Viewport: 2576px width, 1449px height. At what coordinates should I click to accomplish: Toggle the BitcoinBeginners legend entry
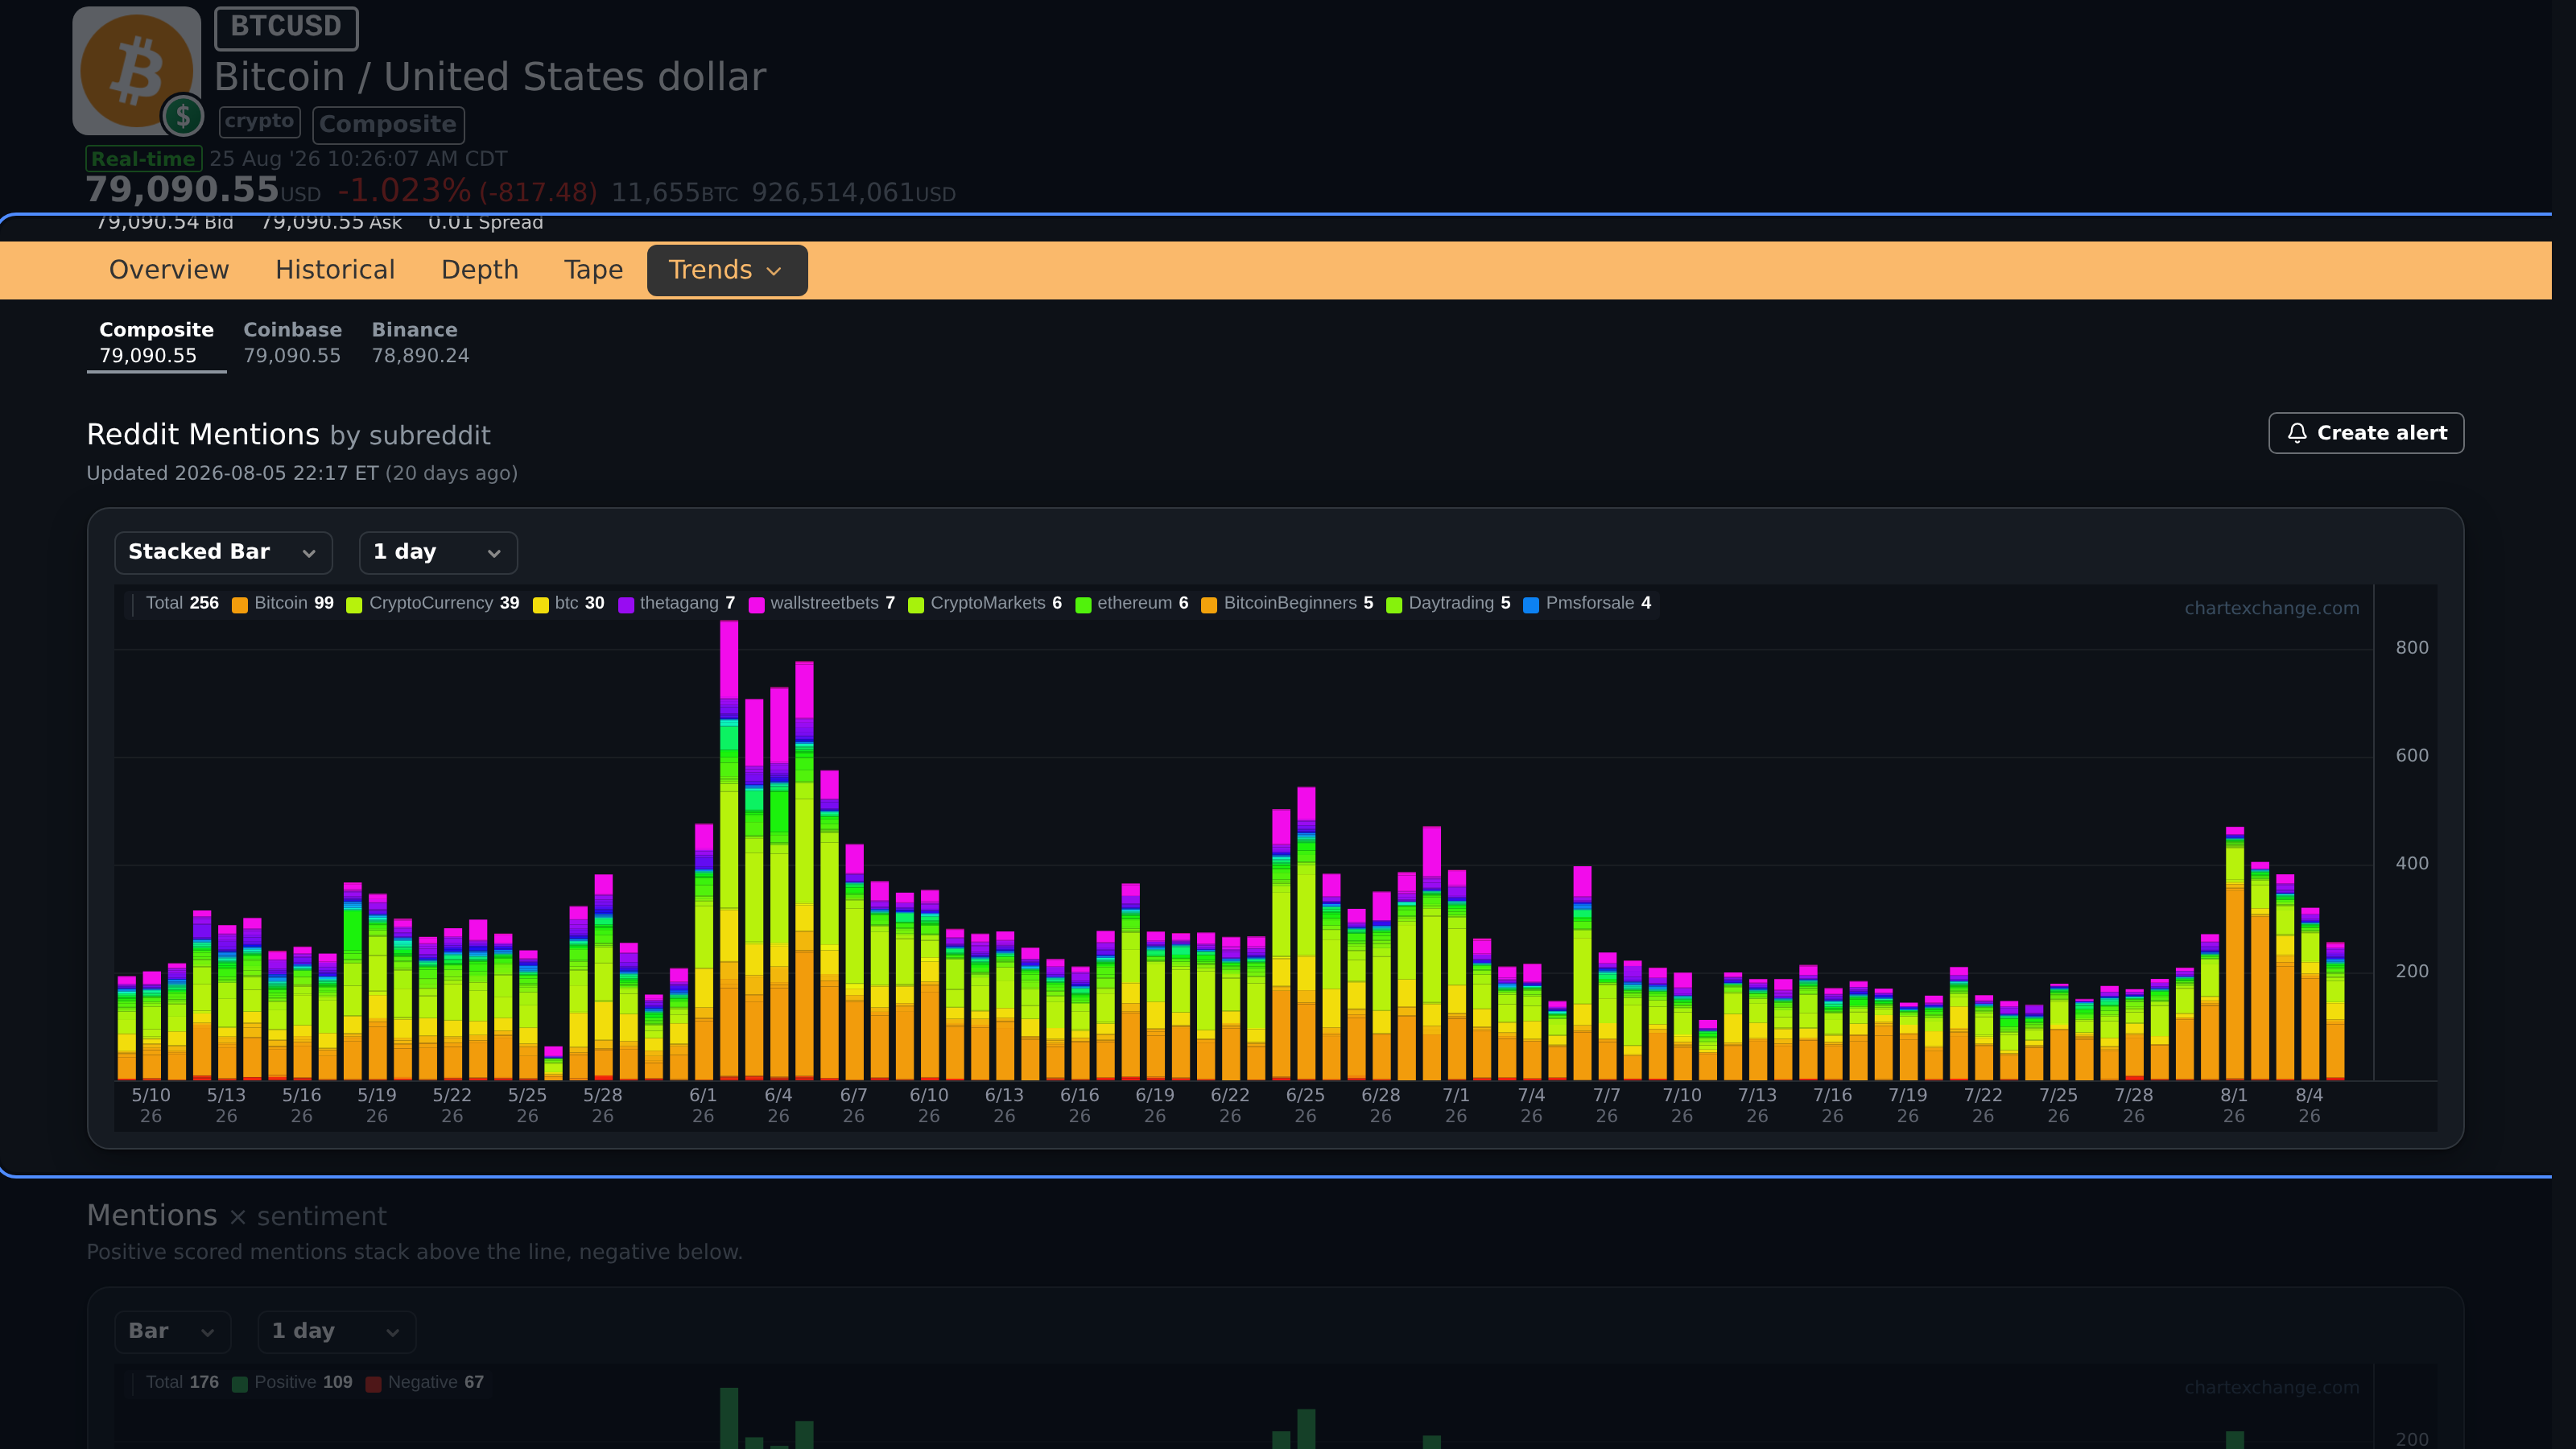click(1287, 603)
